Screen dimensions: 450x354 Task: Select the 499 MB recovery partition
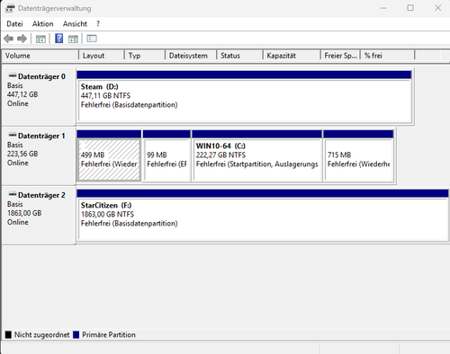pos(109,156)
